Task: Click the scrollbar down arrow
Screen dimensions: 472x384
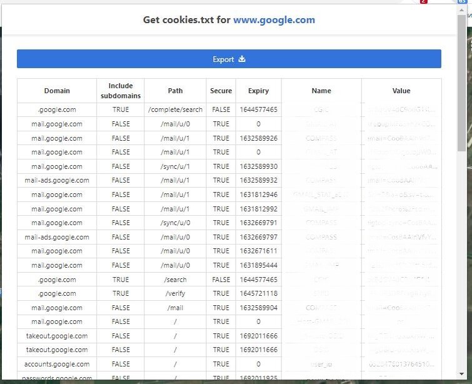Action: (461, 374)
